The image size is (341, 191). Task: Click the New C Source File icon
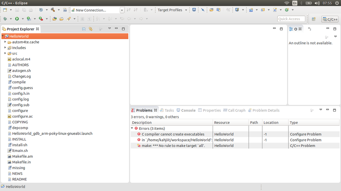275,10
